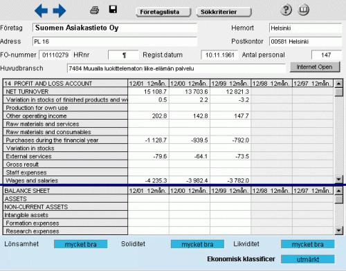Select Raw materials and consumables row
The height and width of the screenshot is (271, 346).
[x=65, y=132]
